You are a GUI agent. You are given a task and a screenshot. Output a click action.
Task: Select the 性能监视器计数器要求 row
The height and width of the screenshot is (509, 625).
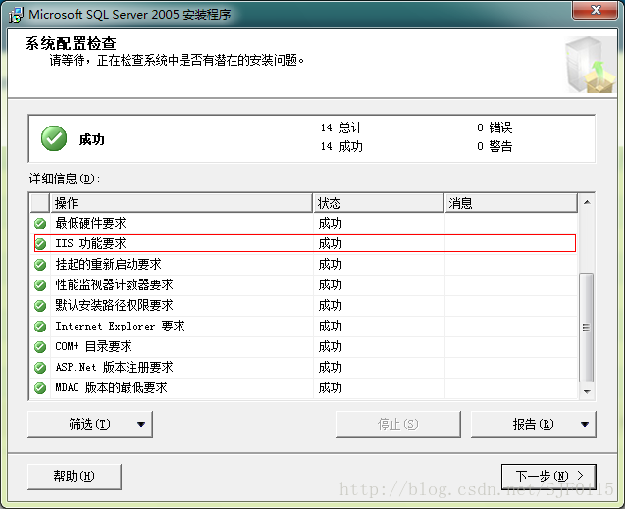pos(305,285)
